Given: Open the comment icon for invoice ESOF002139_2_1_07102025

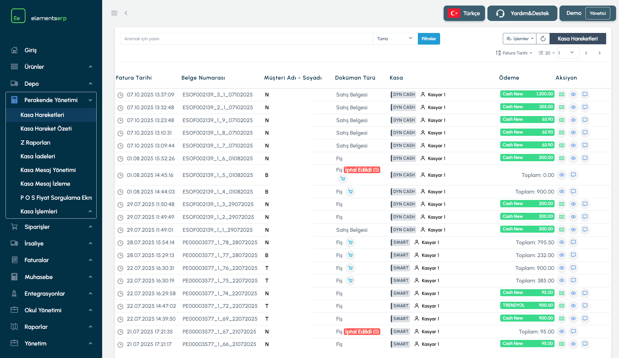Looking at the screenshot, I should pyautogui.click(x=585, y=107).
